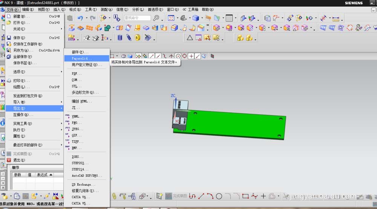Toggle the Enable Snap Points icon in selection bar
This screenshot has height=209, width=377.
(x=138, y=56)
